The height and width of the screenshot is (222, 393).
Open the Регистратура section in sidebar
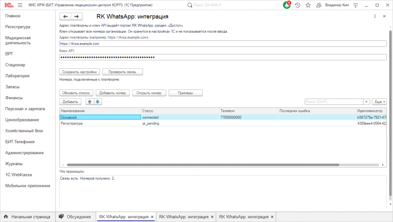pyautogui.click(x=18, y=27)
